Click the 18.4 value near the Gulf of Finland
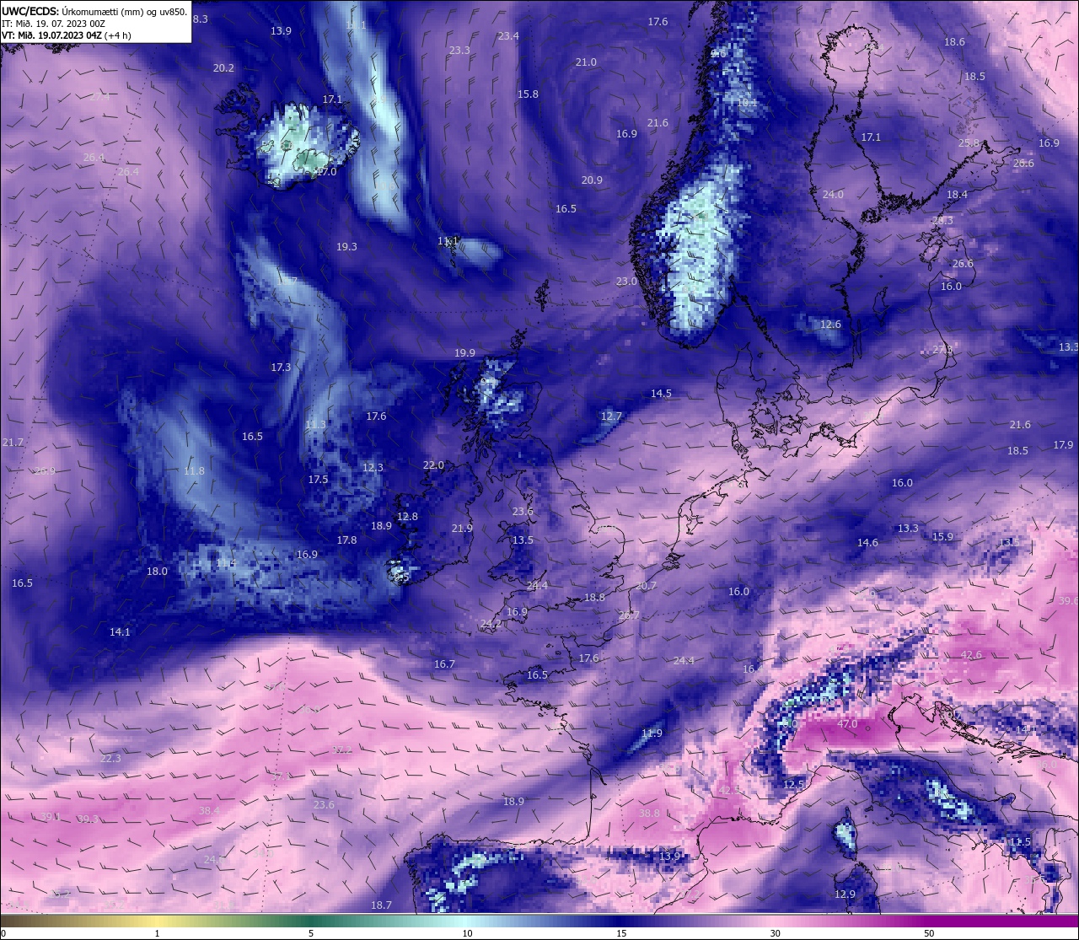Image resolution: width=1079 pixels, height=940 pixels. (x=957, y=194)
